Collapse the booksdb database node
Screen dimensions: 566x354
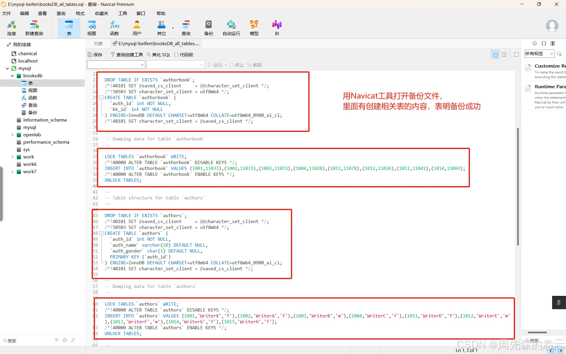(12, 76)
